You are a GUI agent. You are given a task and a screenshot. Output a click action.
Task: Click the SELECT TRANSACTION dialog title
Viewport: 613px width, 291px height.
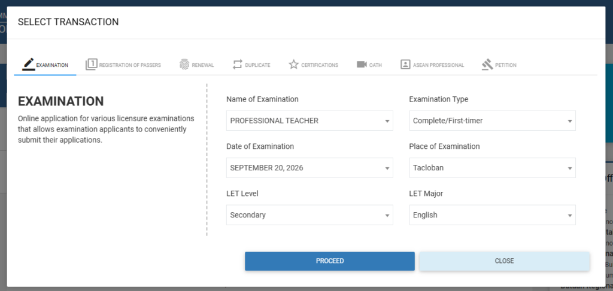point(68,22)
